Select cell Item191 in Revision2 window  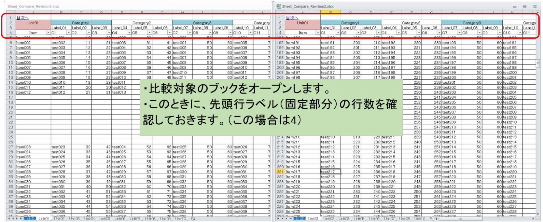point(303,43)
